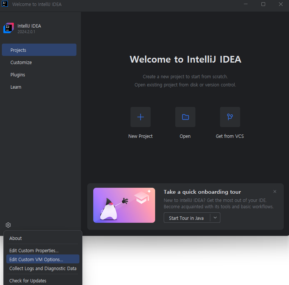Select Edit Custom Properties menu entry
Viewport: 289px width, 285px height.
(43, 251)
